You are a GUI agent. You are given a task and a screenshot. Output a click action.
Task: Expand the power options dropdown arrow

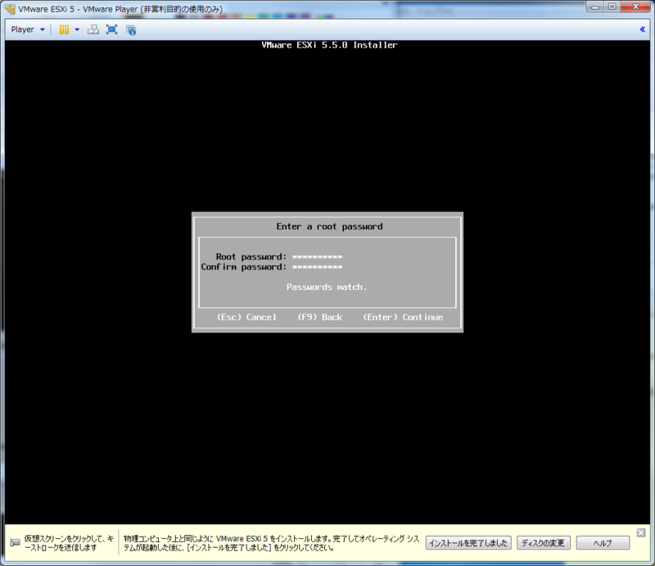pos(77,29)
